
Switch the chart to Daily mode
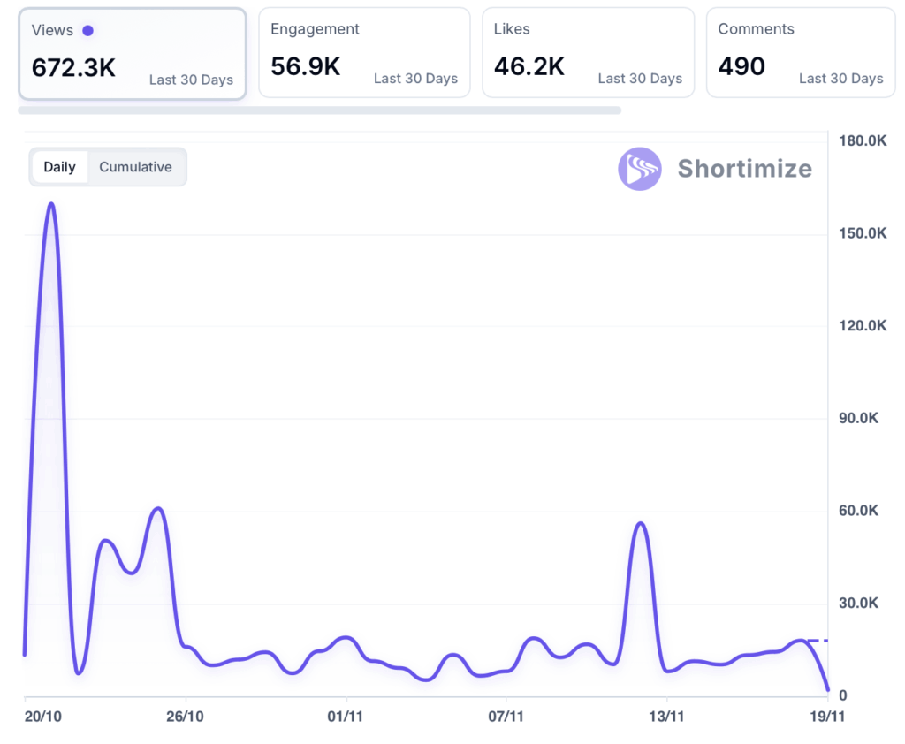[x=60, y=167]
